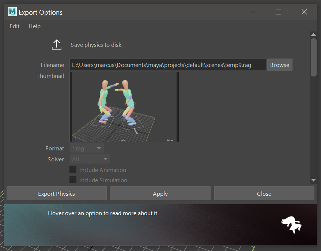The image size is (321, 251).
Task: Open the Edit menu
Action: [15, 26]
